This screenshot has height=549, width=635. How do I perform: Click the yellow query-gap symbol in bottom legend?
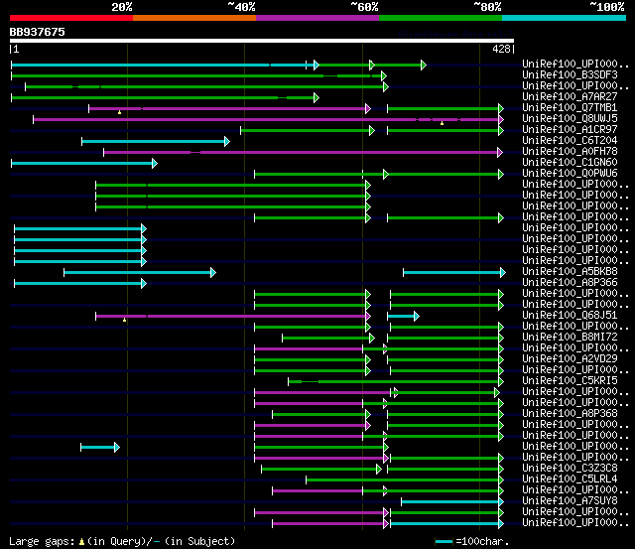coord(81,541)
